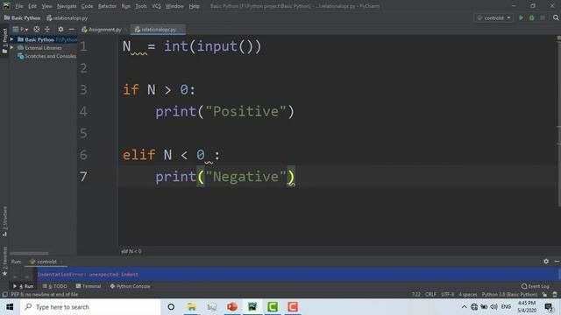This screenshot has height=315, width=561.
Task: Click Basic Python breadcrumb in navigation bar
Action: (x=22, y=17)
